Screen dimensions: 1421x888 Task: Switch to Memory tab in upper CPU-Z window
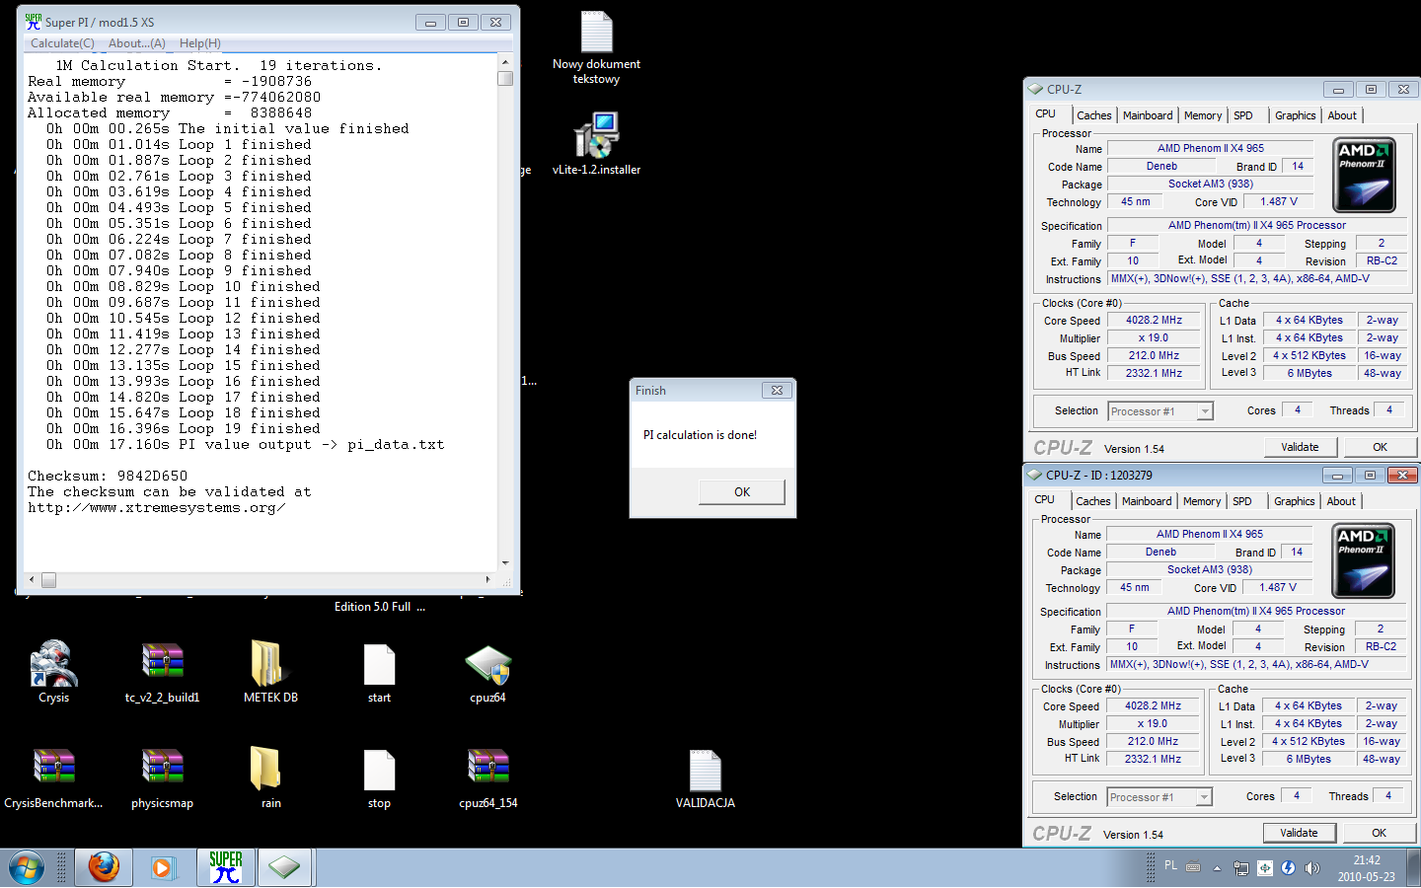(x=1203, y=115)
